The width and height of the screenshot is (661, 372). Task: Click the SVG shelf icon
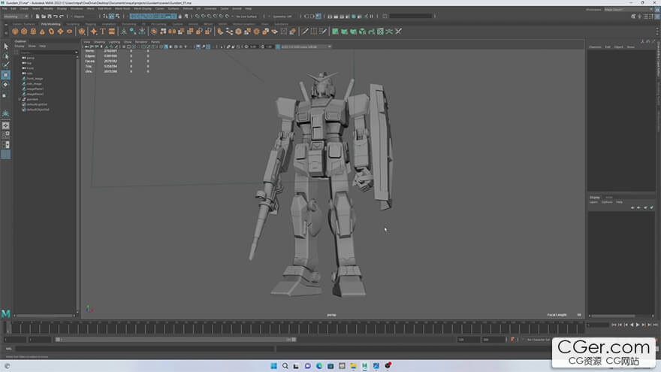[x=112, y=32]
